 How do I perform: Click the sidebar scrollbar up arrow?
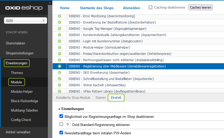[50, 3]
